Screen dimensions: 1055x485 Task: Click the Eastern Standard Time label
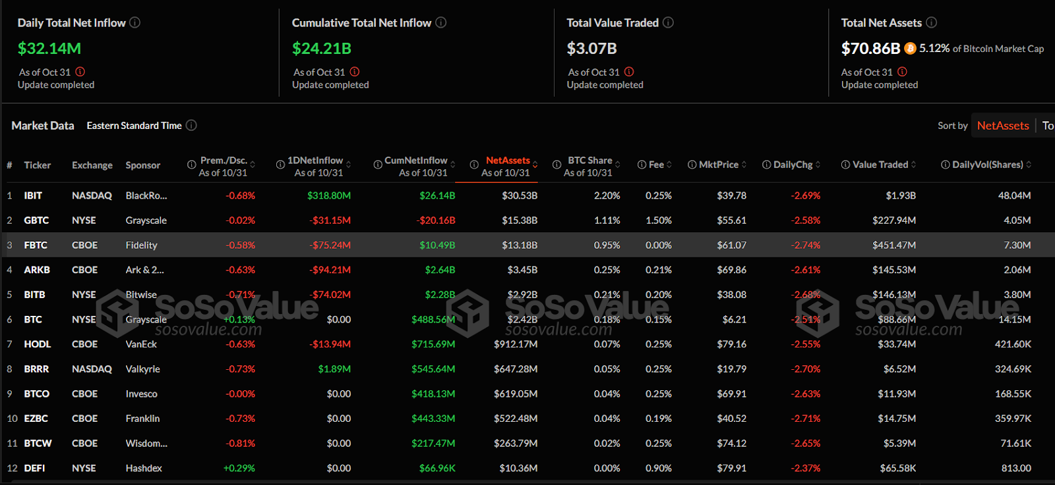pyautogui.click(x=134, y=125)
